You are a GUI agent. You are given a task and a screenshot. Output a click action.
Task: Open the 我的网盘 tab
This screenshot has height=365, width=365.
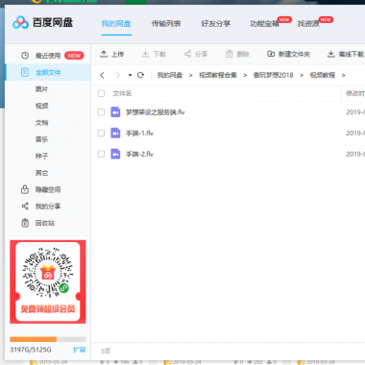tap(116, 24)
